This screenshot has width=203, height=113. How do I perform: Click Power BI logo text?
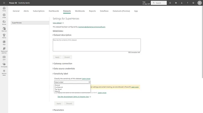coord(13,3)
